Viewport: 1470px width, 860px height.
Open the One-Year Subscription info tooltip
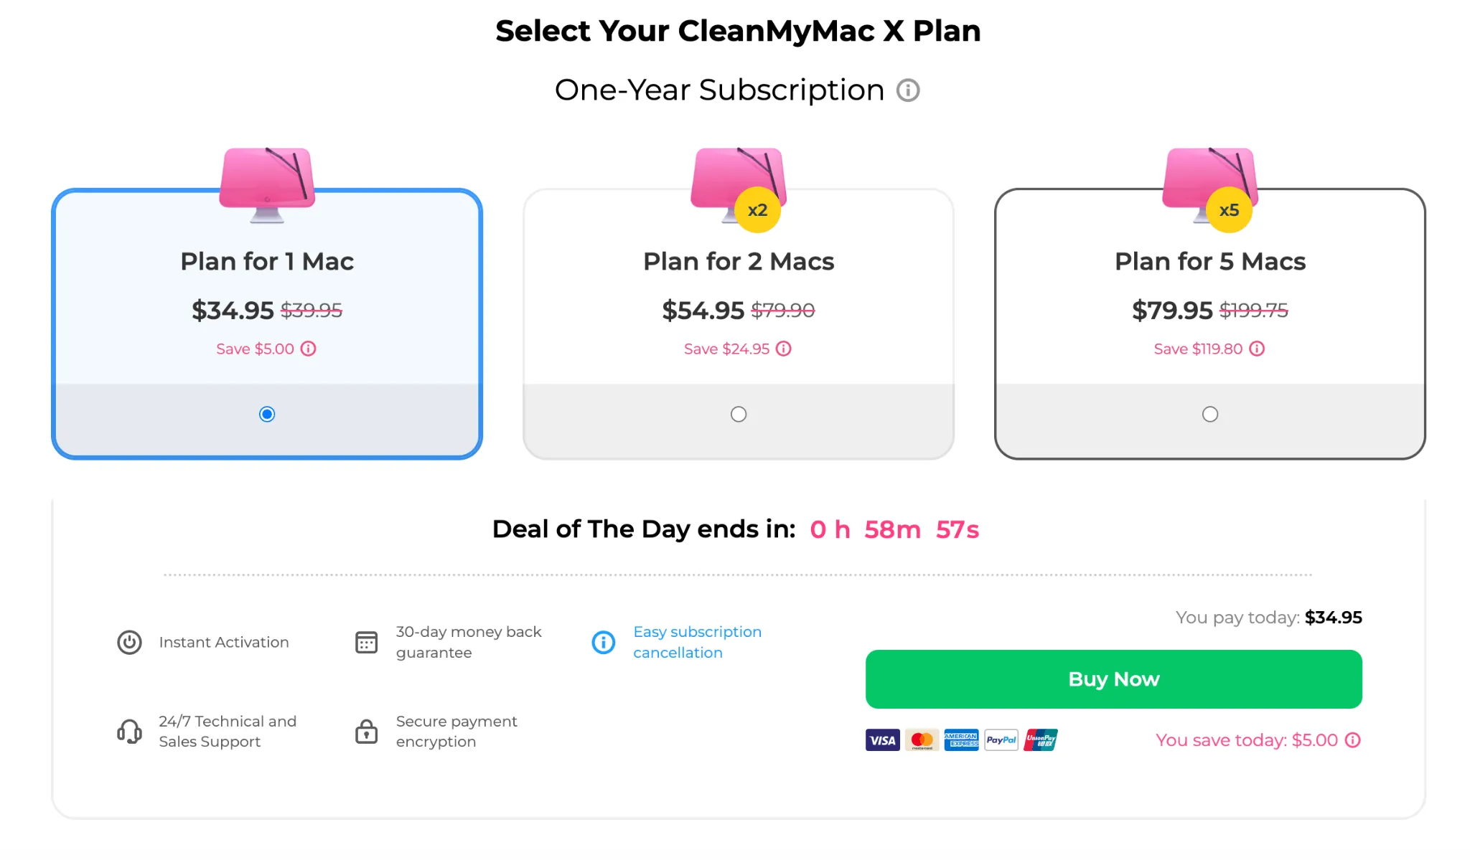tap(908, 90)
